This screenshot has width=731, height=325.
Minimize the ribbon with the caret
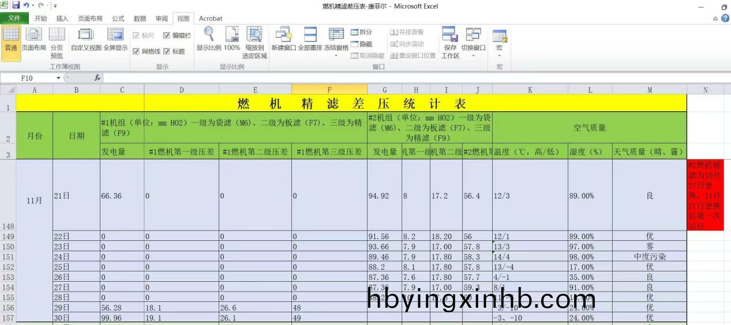[x=716, y=18]
